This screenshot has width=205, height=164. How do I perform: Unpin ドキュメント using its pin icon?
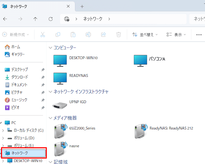43,85
